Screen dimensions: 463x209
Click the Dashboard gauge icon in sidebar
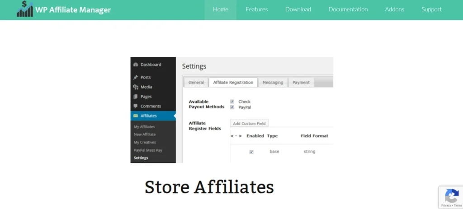[x=136, y=65]
